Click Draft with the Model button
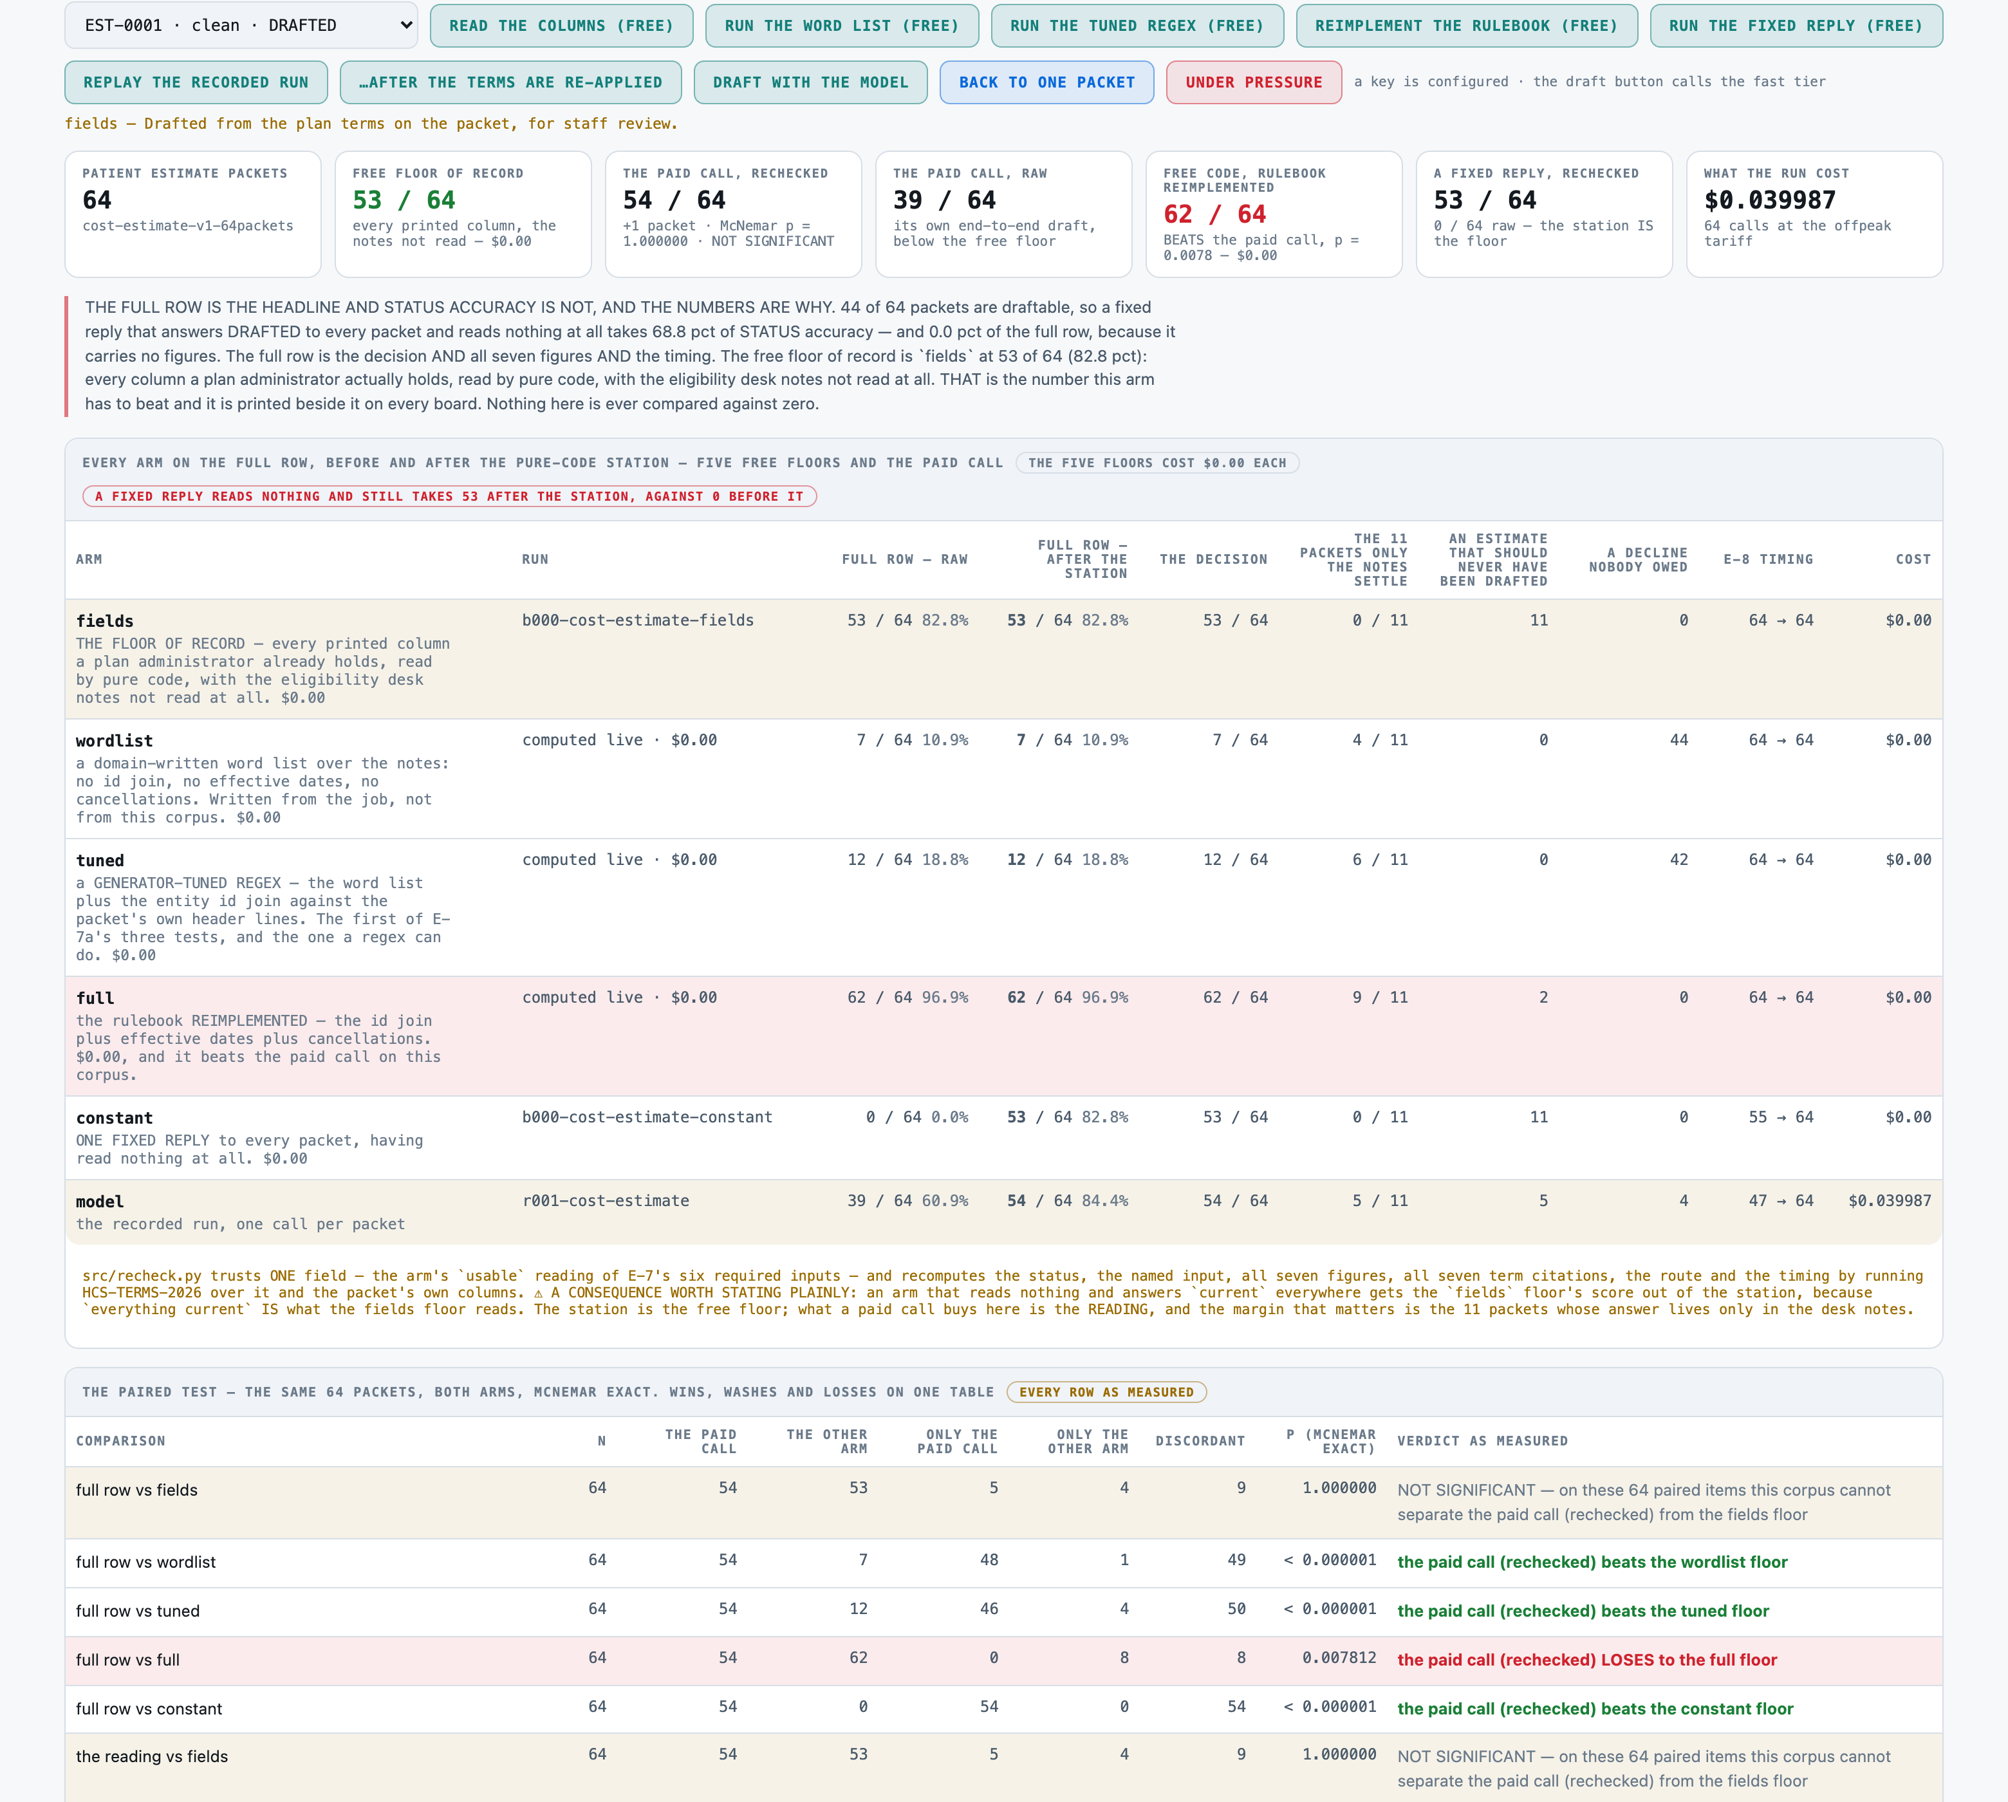Screen dimensions: 2008x1802 (x=811, y=82)
